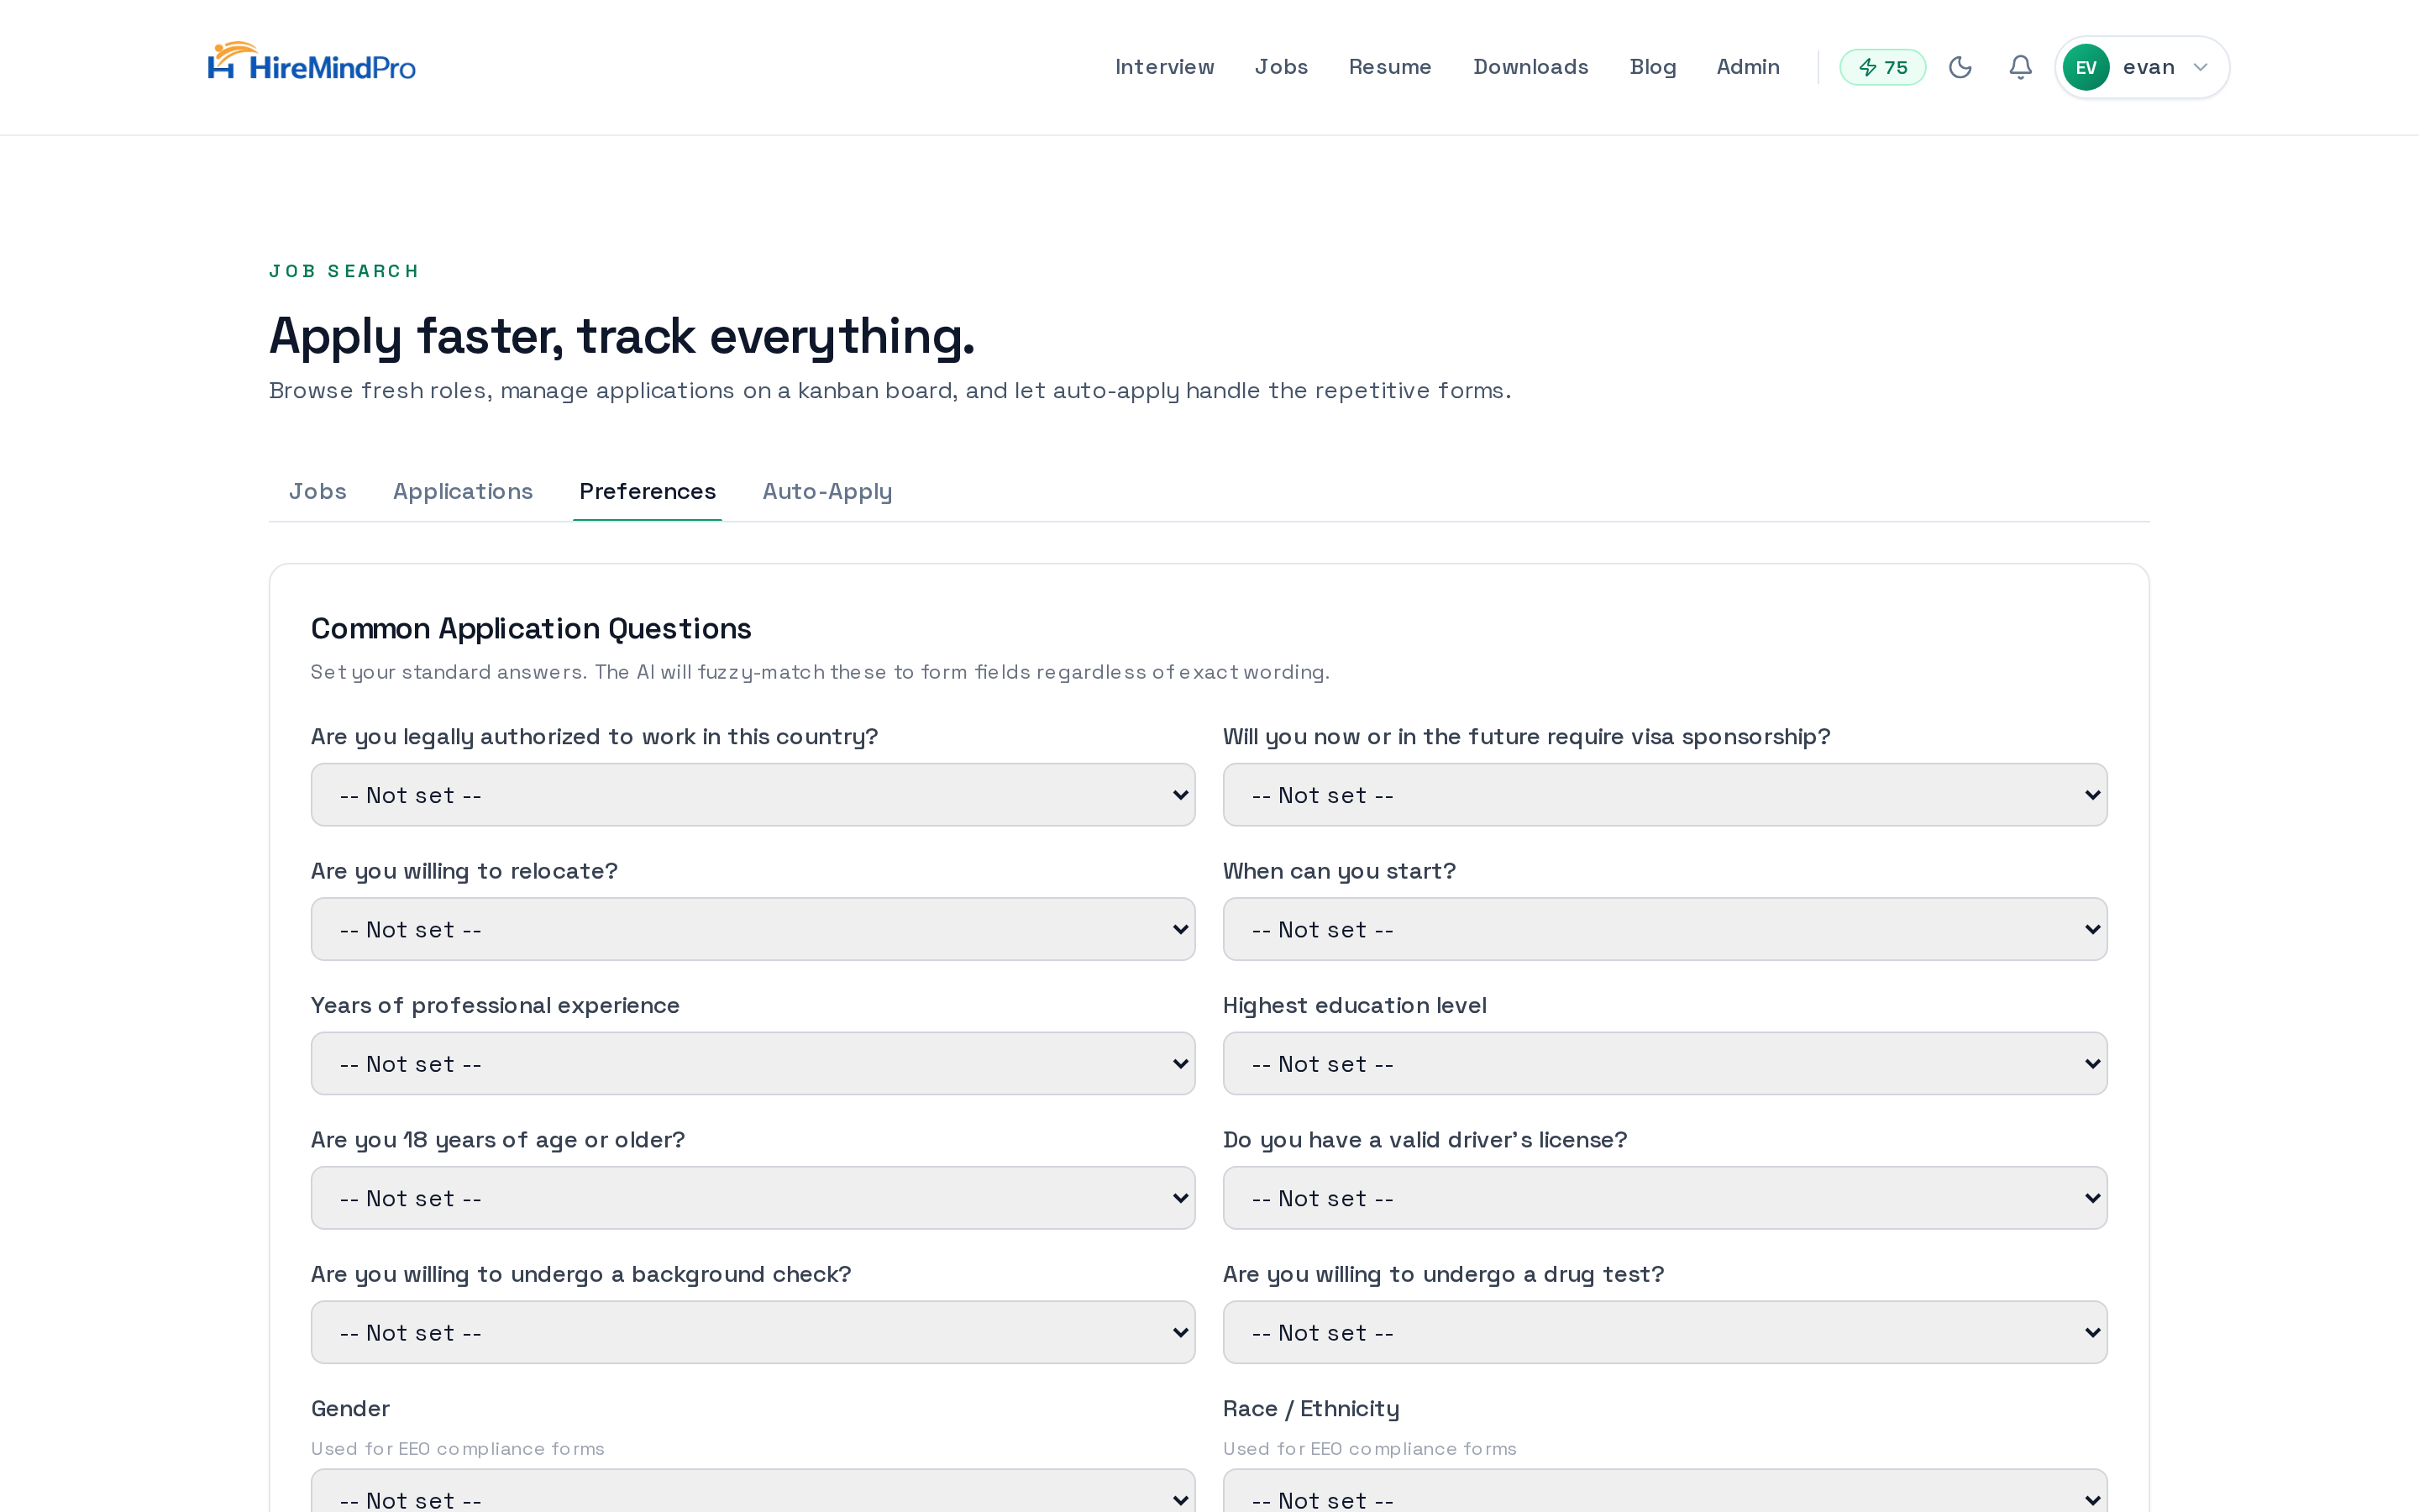Click the 'When can you start?' label
This screenshot has height=1512, width=2419.
(x=1340, y=871)
